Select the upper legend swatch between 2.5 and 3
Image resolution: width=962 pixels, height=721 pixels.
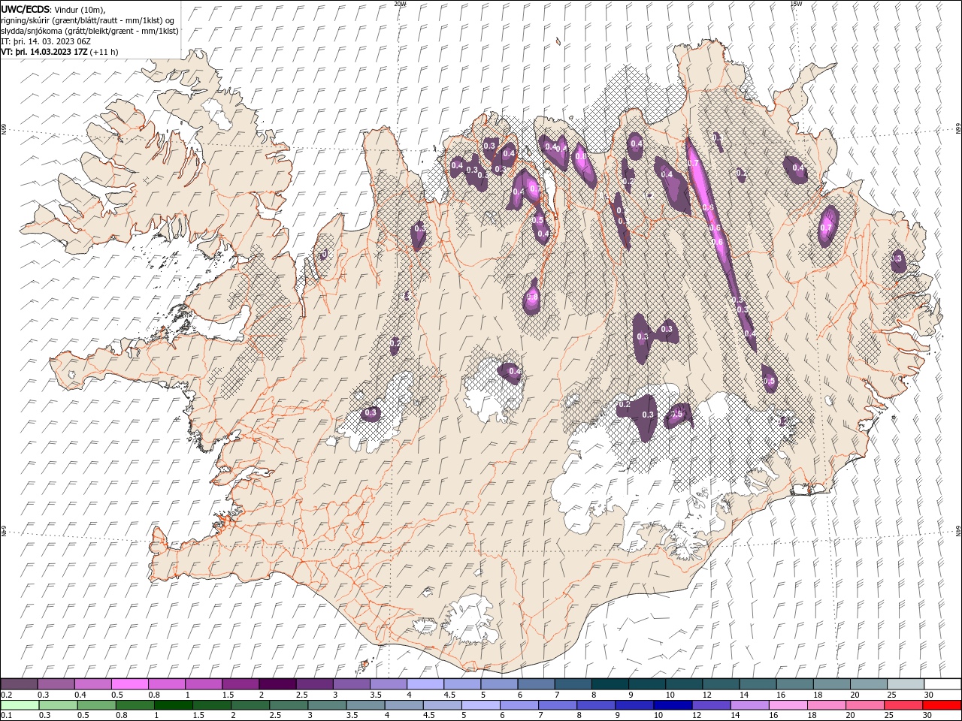[x=314, y=684]
